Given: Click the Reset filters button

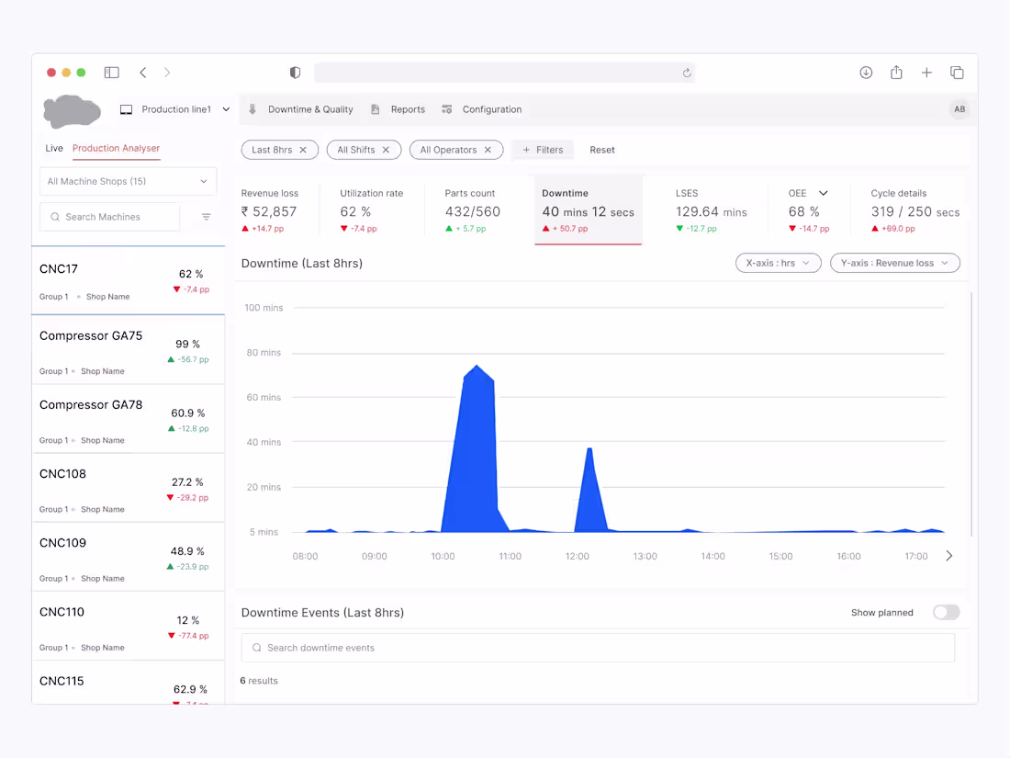Looking at the screenshot, I should click(602, 150).
